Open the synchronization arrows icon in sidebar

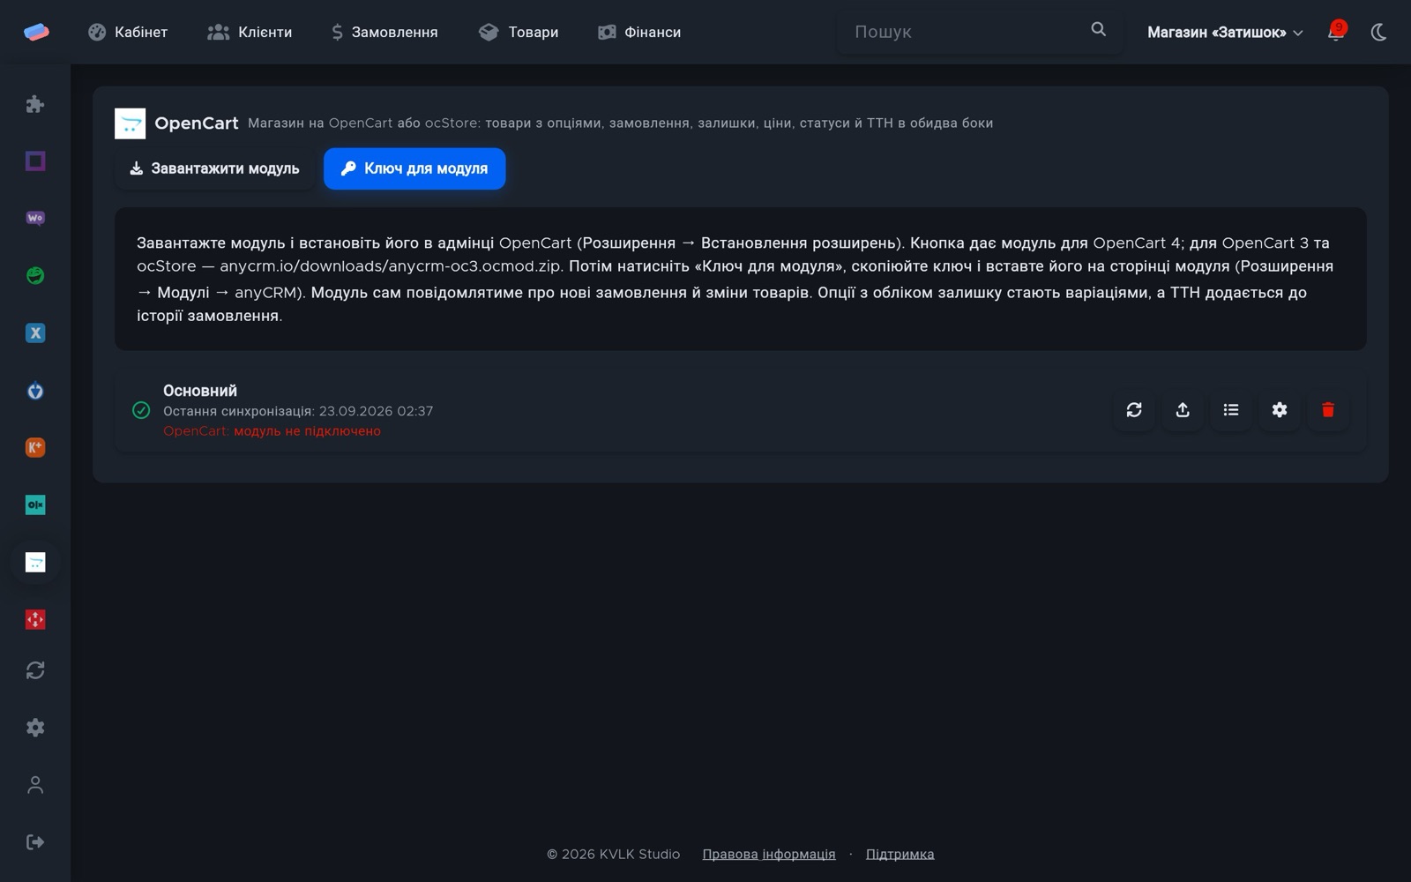point(35,670)
